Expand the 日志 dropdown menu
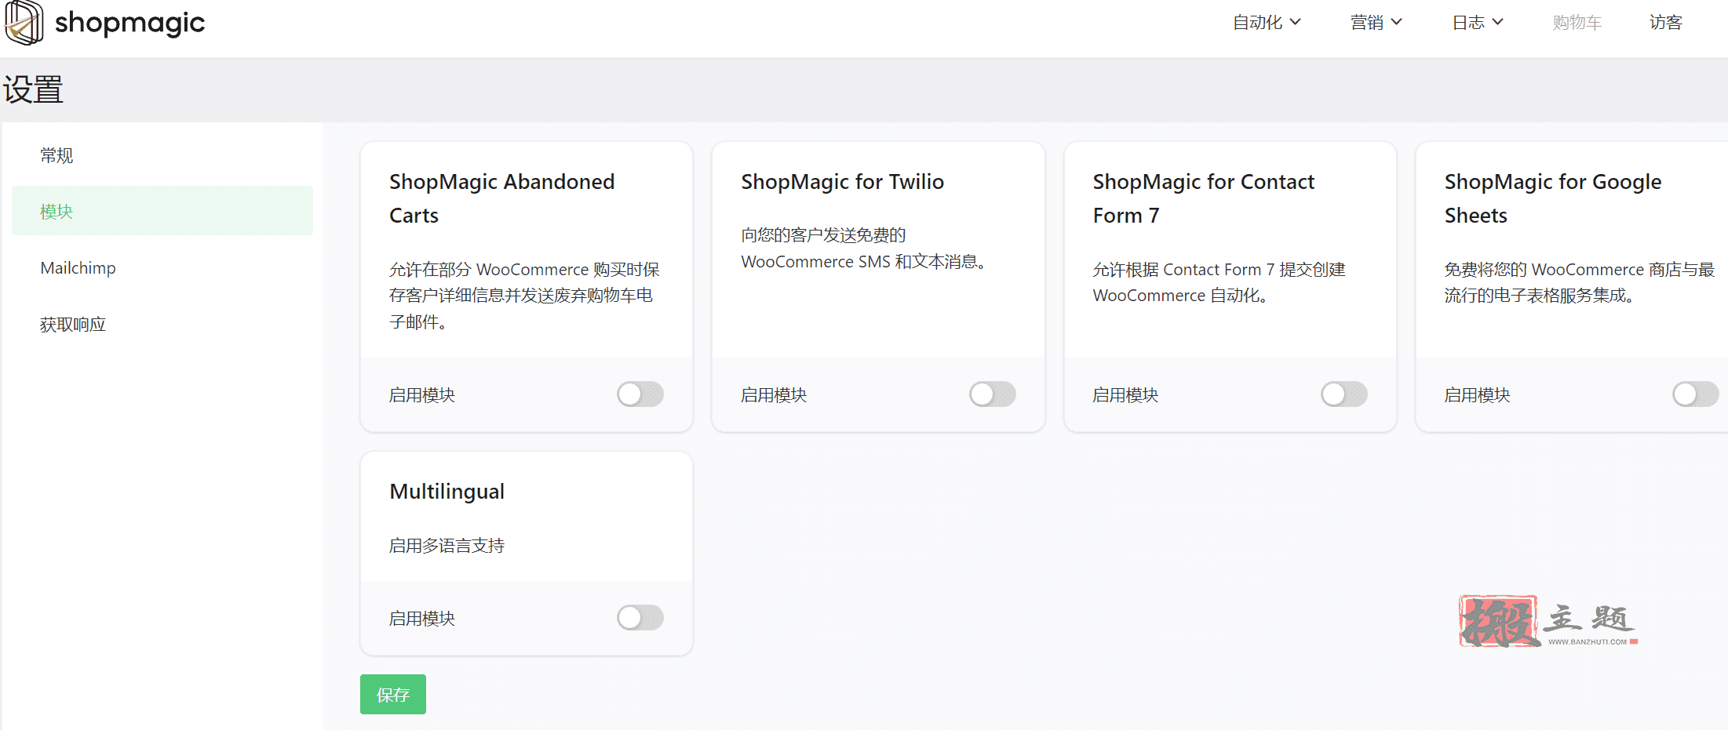The height and width of the screenshot is (730, 1728). coord(1478,23)
